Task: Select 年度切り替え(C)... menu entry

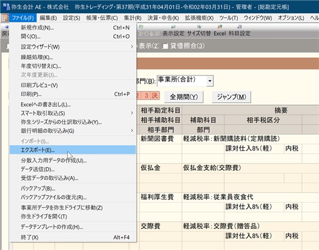Action: pos(73,66)
